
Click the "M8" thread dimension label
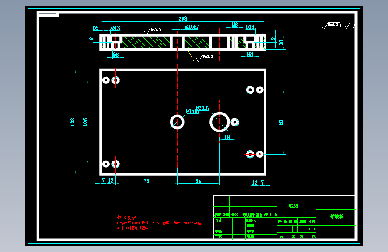(235, 25)
